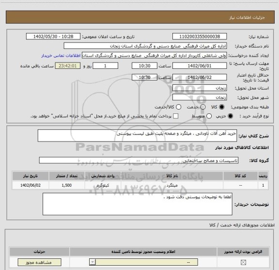Click the 1402/06/02 need date cell

(x=31, y=185)
